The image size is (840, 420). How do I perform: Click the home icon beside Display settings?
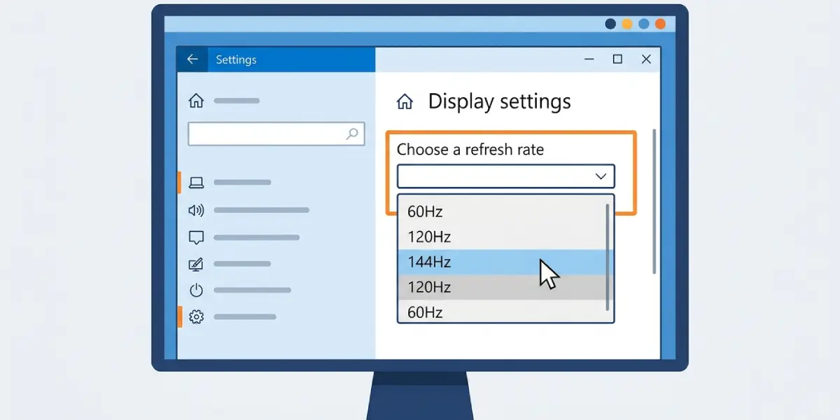click(x=405, y=102)
